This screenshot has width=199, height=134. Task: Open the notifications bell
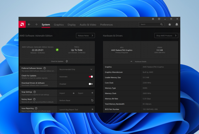(x=177, y=25)
